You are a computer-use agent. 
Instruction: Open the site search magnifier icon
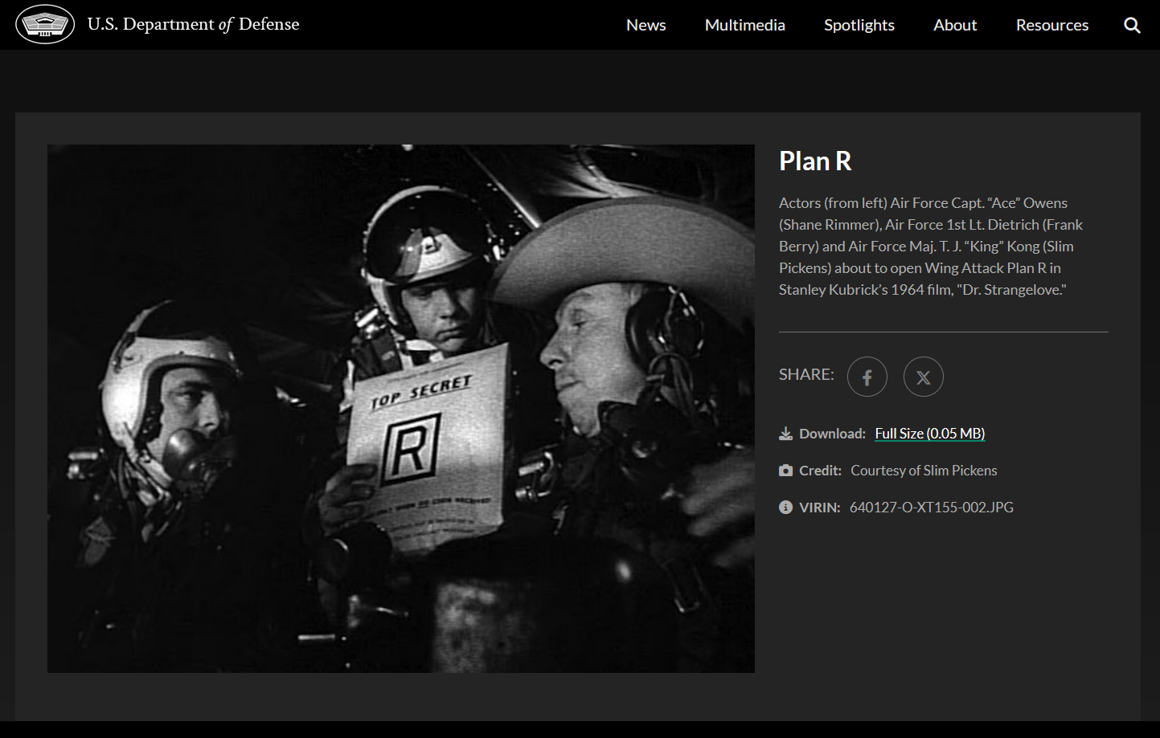click(x=1132, y=25)
